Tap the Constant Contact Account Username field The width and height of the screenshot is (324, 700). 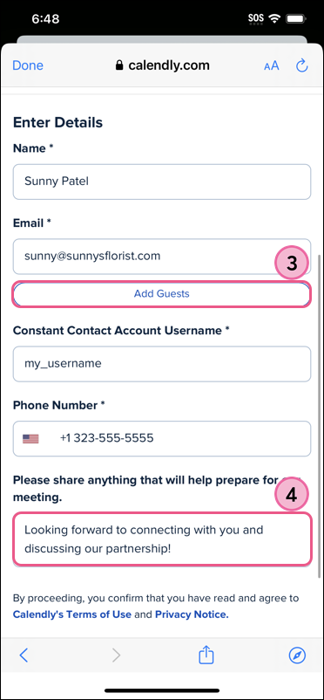click(162, 364)
